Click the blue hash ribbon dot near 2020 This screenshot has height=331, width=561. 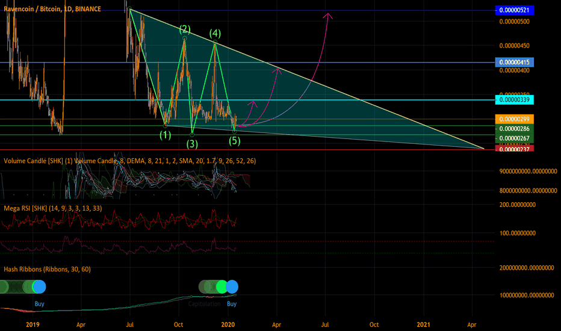(232, 286)
